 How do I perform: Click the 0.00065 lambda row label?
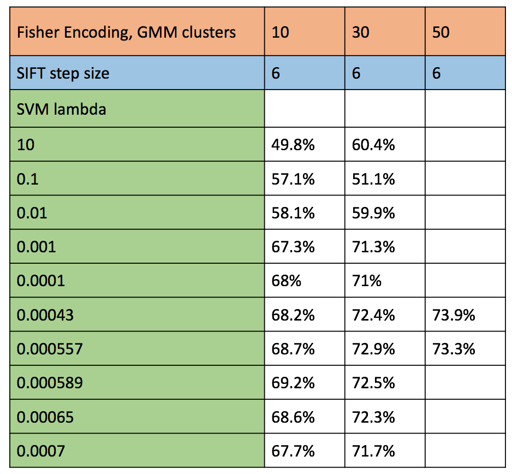[x=46, y=417]
